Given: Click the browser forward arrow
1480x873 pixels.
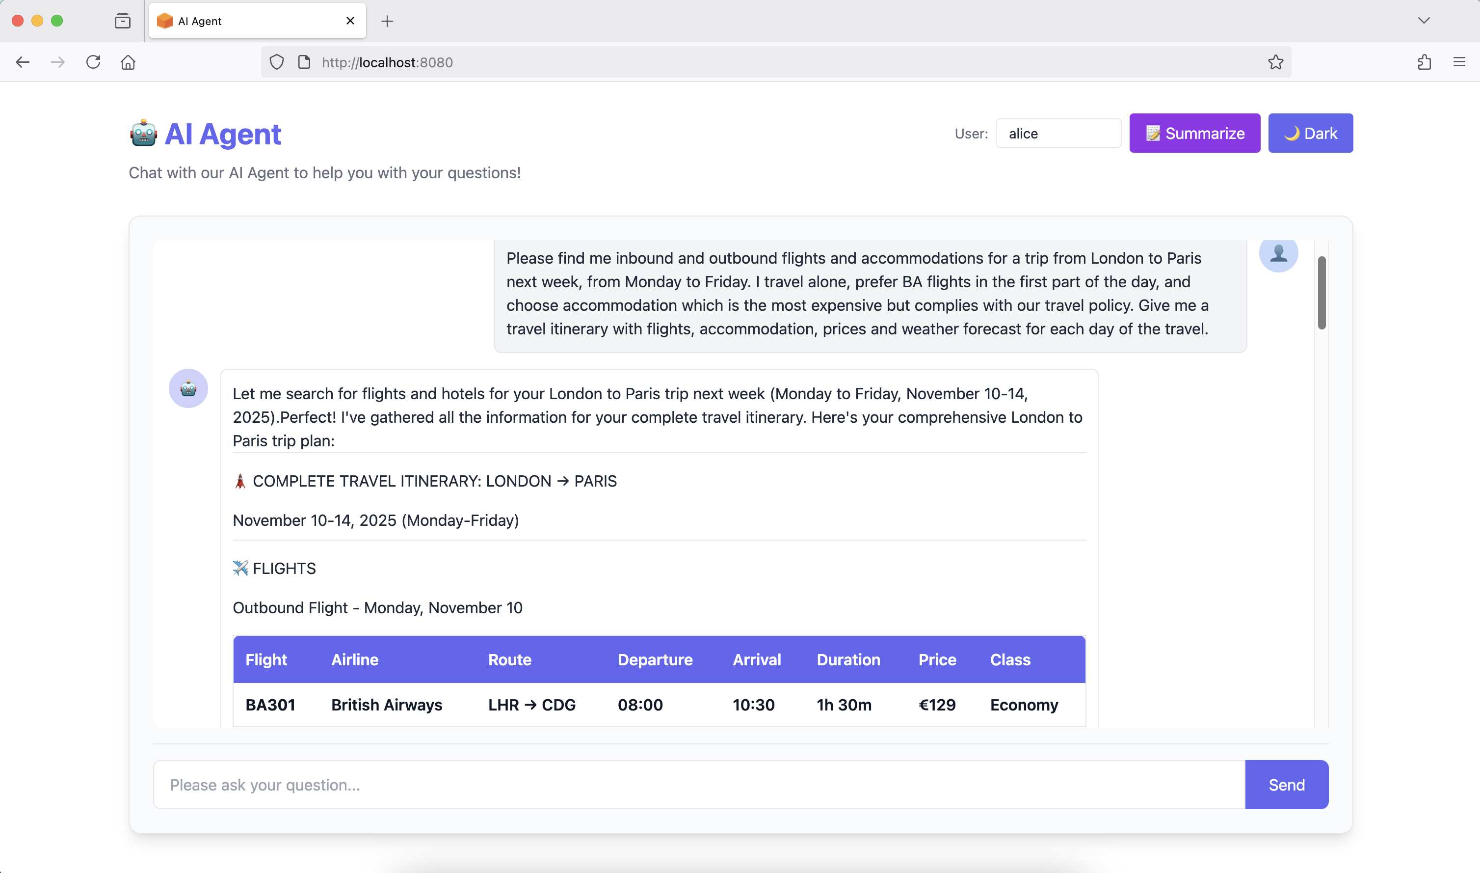Looking at the screenshot, I should coord(57,62).
